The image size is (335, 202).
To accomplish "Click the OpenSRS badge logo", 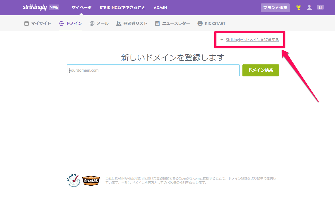I will tap(91, 181).
